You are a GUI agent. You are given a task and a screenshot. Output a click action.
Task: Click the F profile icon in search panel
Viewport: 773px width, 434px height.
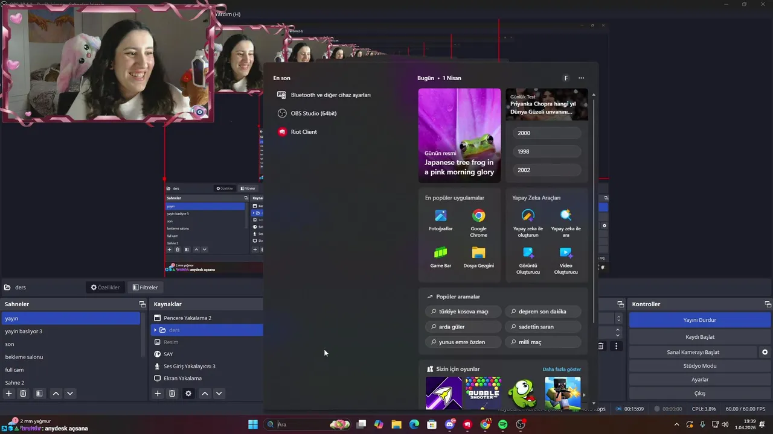point(566,78)
